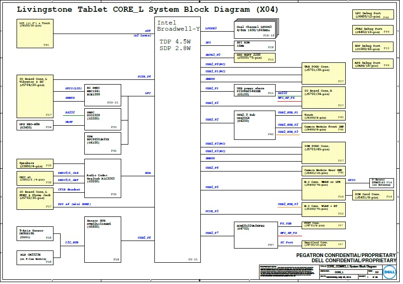403x284 pixels.
Task: Click the FPRT Conn. block
Action: (x=323, y=225)
